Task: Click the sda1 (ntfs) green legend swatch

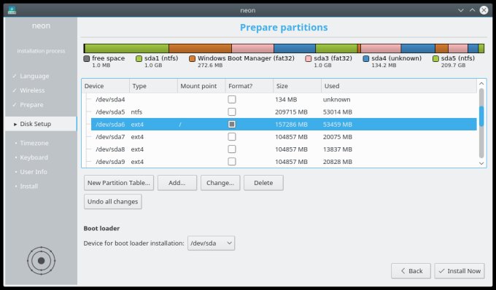Action: click(139, 59)
